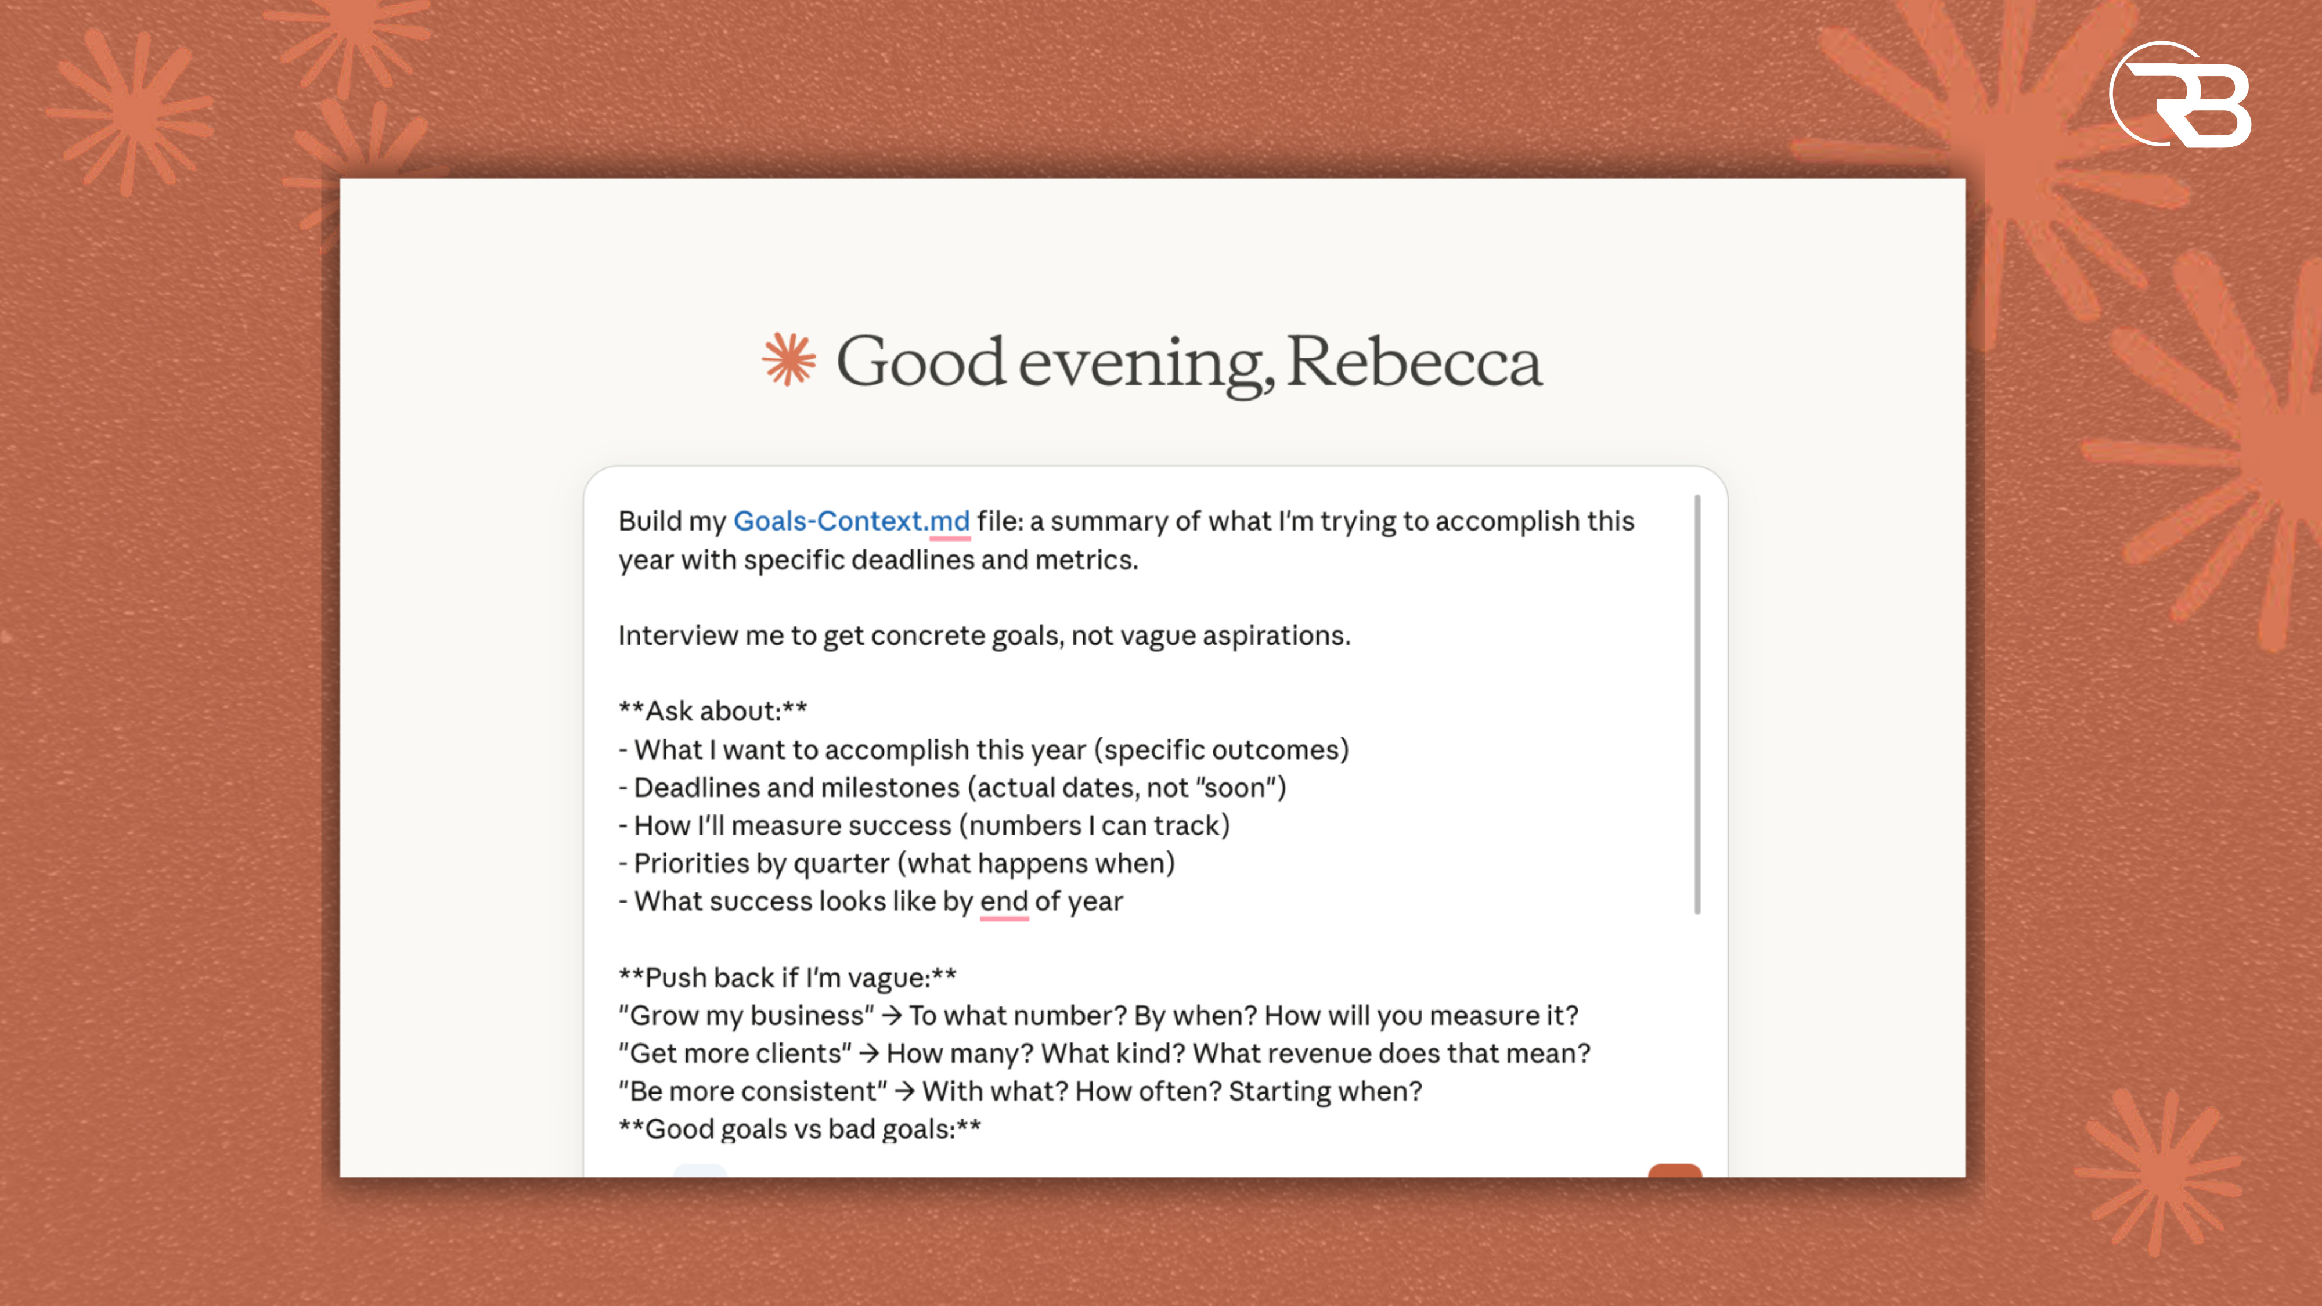Click the 'Good evening, Rebecca' heading
The width and height of the screenshot is (2322, 1306).
[1188, 362]
